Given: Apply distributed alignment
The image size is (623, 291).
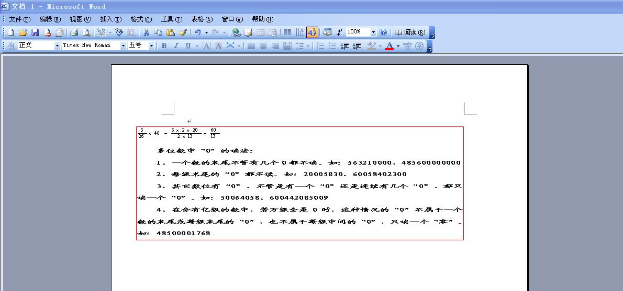Looking at the screenshot, I should tap(287, 45).
